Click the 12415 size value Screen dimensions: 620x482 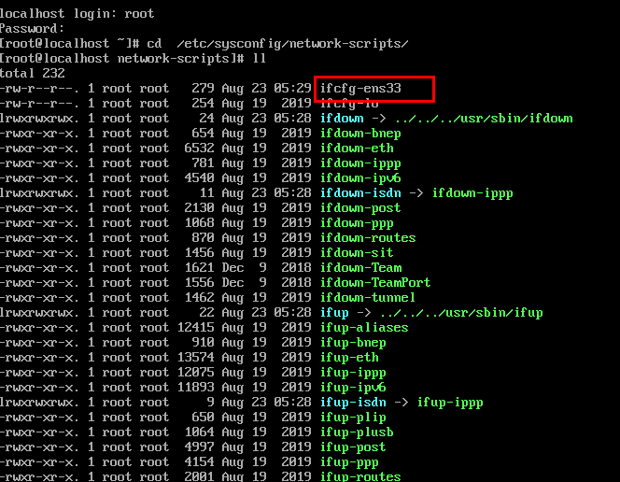(196, 328)
